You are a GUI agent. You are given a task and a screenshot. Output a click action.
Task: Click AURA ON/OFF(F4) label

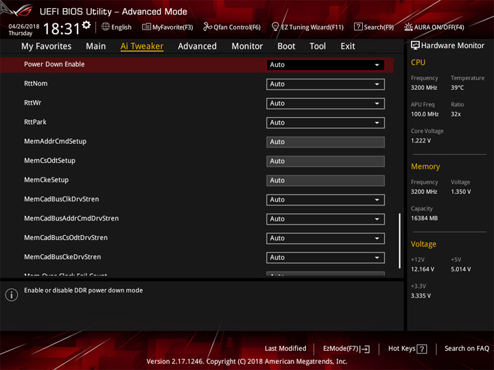coord(439,27)
